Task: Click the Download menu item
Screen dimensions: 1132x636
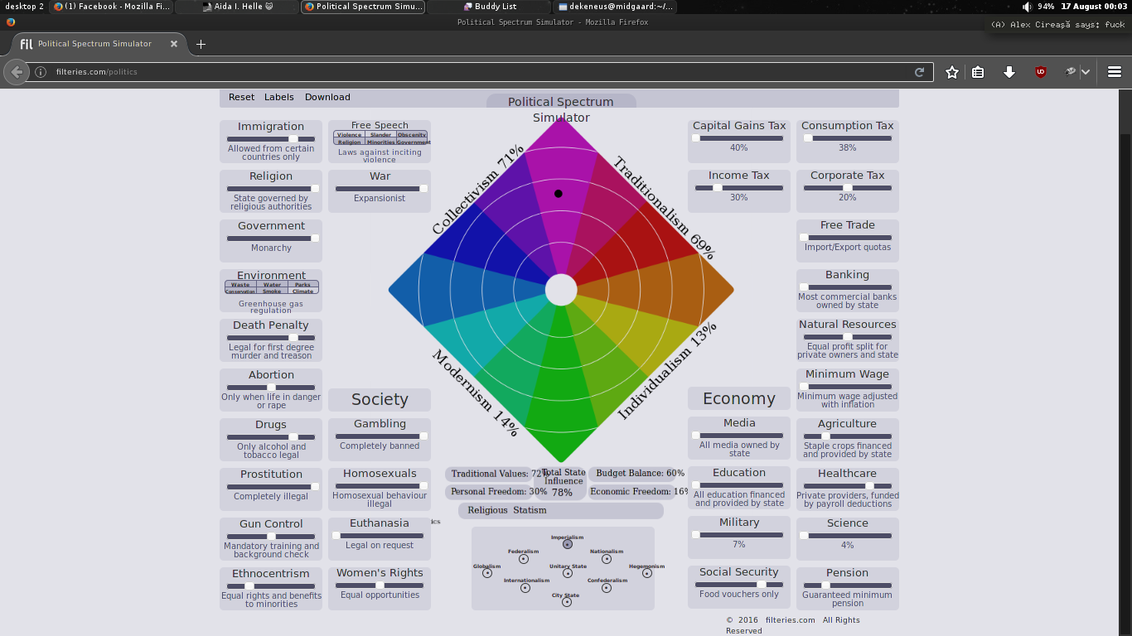Action: [x=327, y=97]
